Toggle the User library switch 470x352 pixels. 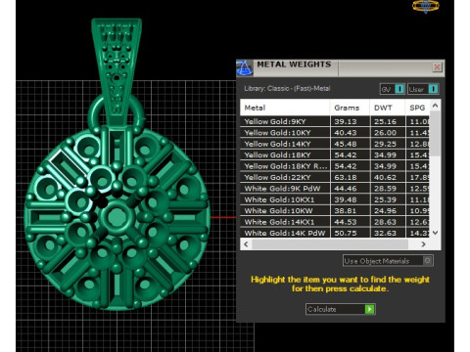(423, 89)
